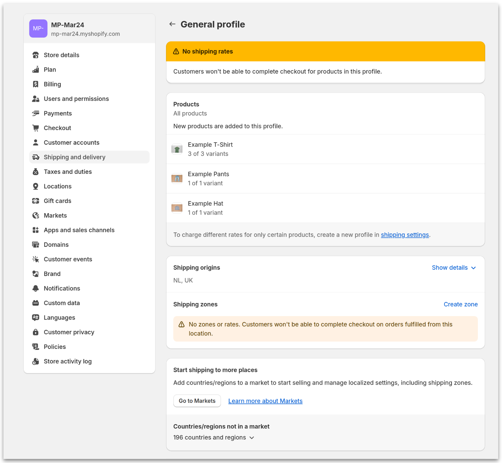Select Customer privacy in the settings menu
This screenshot has height=463, width=502.
point(69,332)
